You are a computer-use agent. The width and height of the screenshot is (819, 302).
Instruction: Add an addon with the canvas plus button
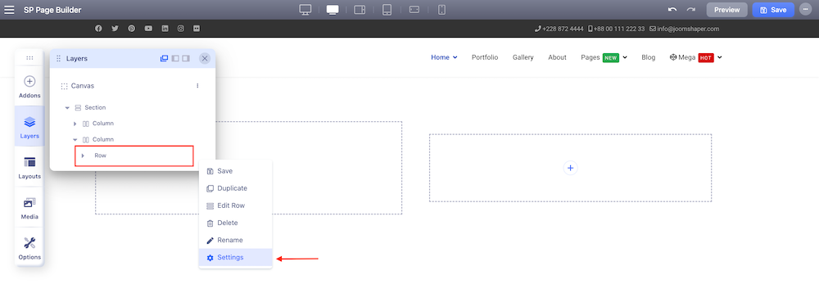click(570, 168)
